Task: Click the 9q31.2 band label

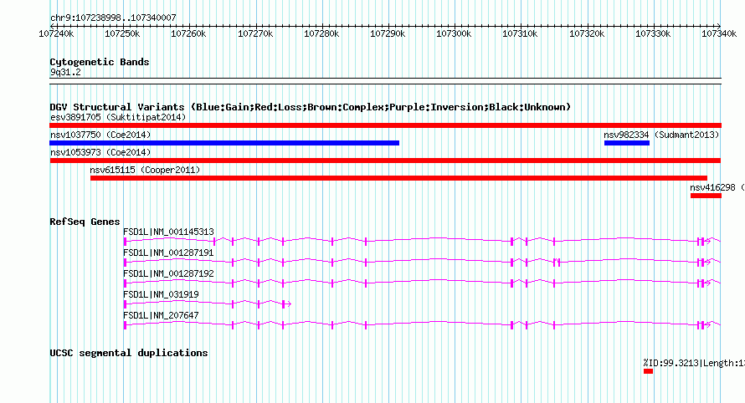Action: click(x=65, y=72)
